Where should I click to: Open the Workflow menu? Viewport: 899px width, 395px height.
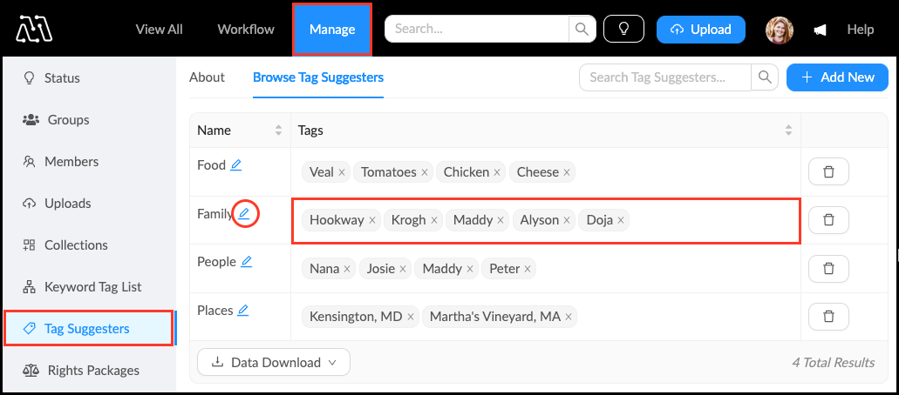246,30
